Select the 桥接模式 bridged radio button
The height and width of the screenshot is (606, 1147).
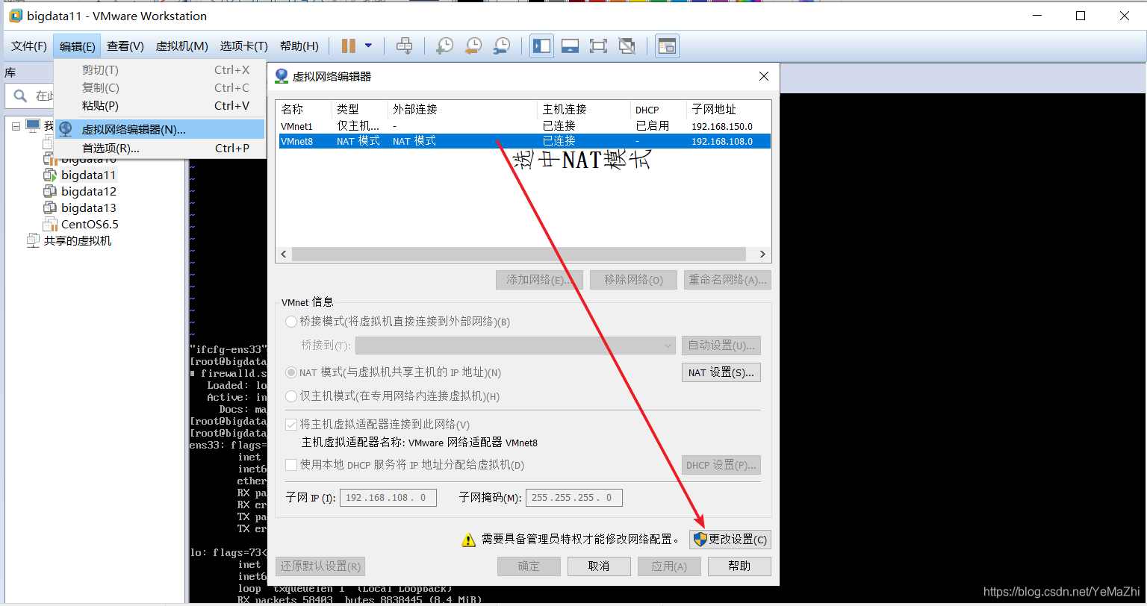click(x=291, y=322)
